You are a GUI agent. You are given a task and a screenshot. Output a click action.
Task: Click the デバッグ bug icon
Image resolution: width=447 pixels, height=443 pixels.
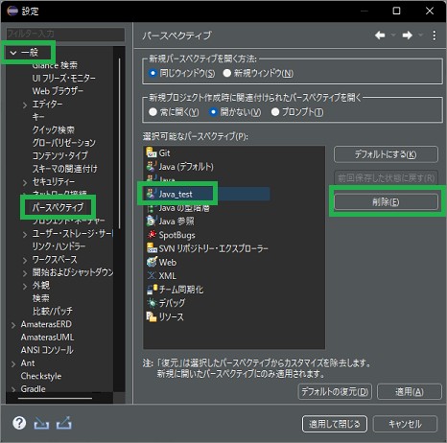click(x=151, y=303)
